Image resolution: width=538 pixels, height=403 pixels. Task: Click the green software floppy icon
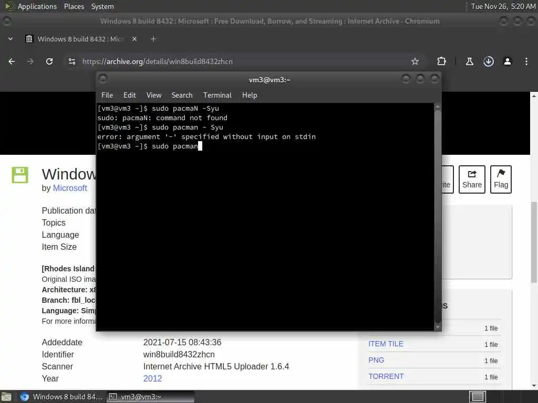click(x=20, y=175)
